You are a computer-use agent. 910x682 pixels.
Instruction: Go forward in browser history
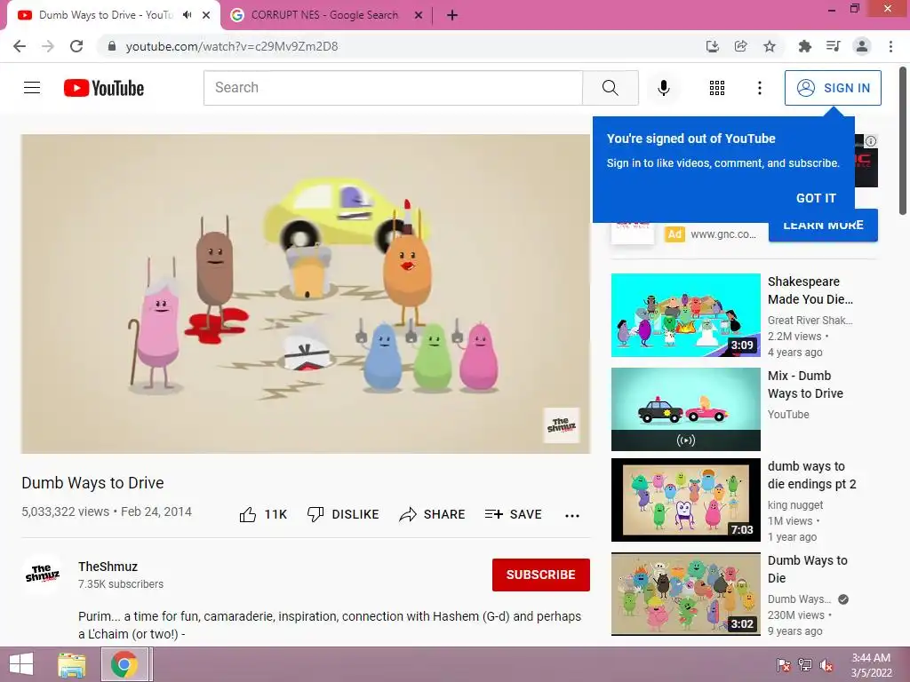(x=48, y=46)
